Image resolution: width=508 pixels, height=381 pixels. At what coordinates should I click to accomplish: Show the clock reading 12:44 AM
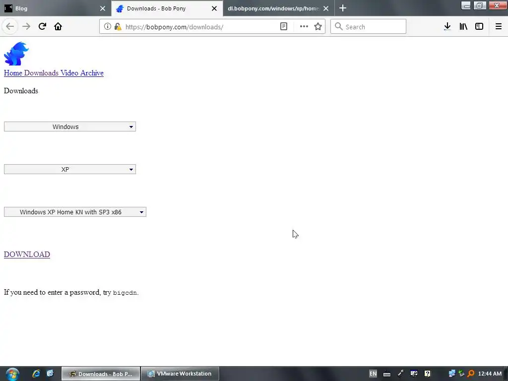[490, 374]
